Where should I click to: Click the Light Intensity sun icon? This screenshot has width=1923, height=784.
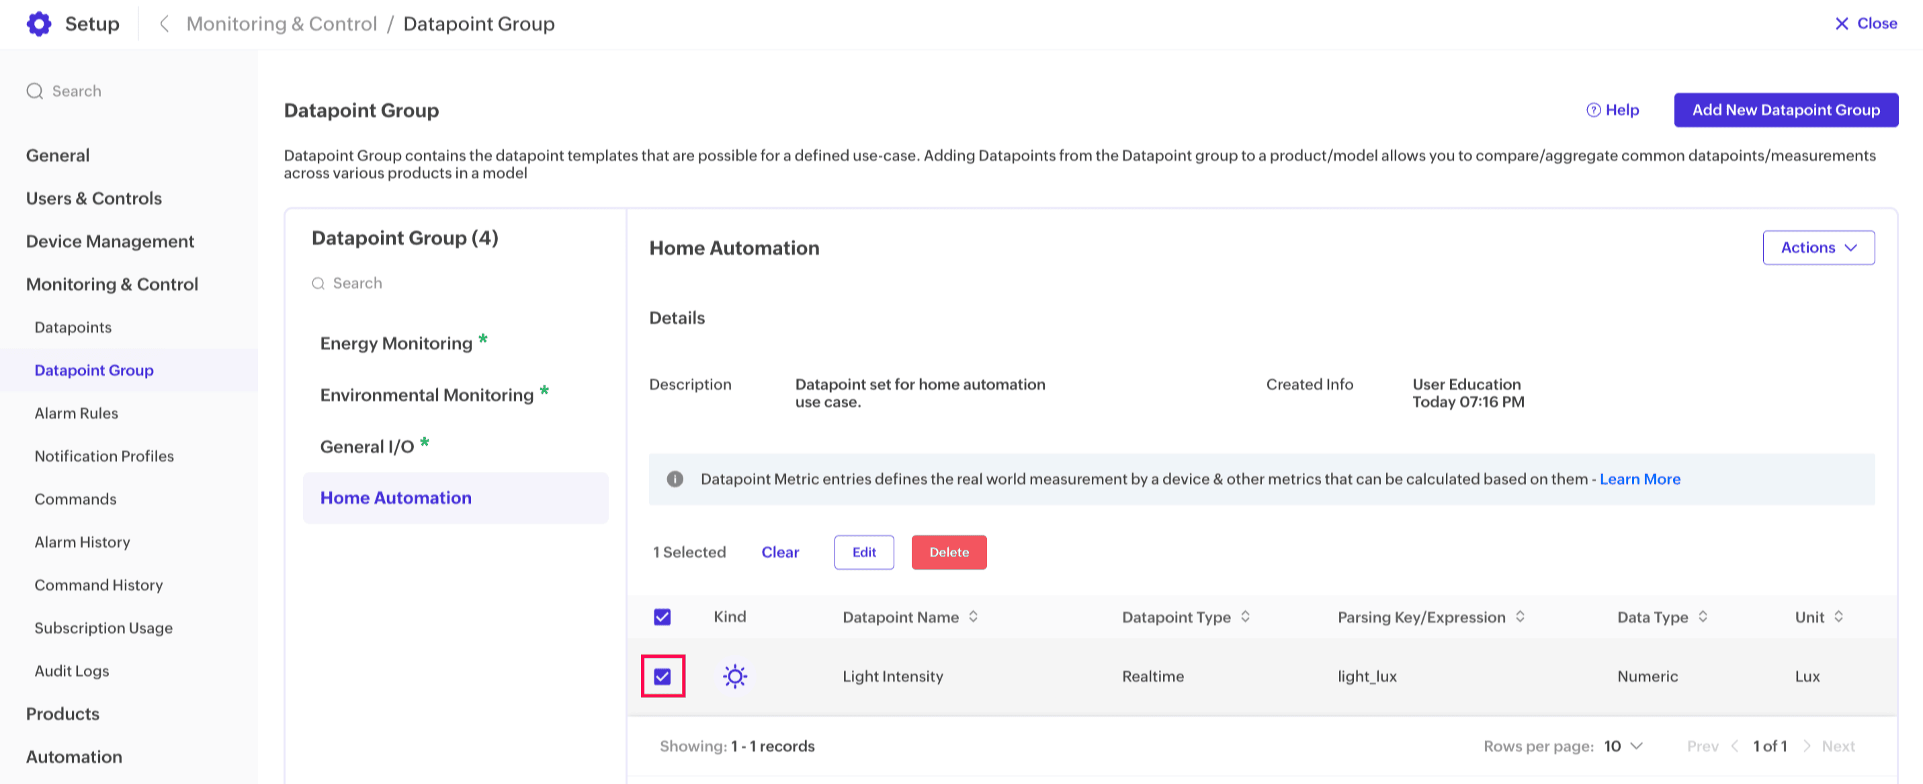click(x=734, y=677)
